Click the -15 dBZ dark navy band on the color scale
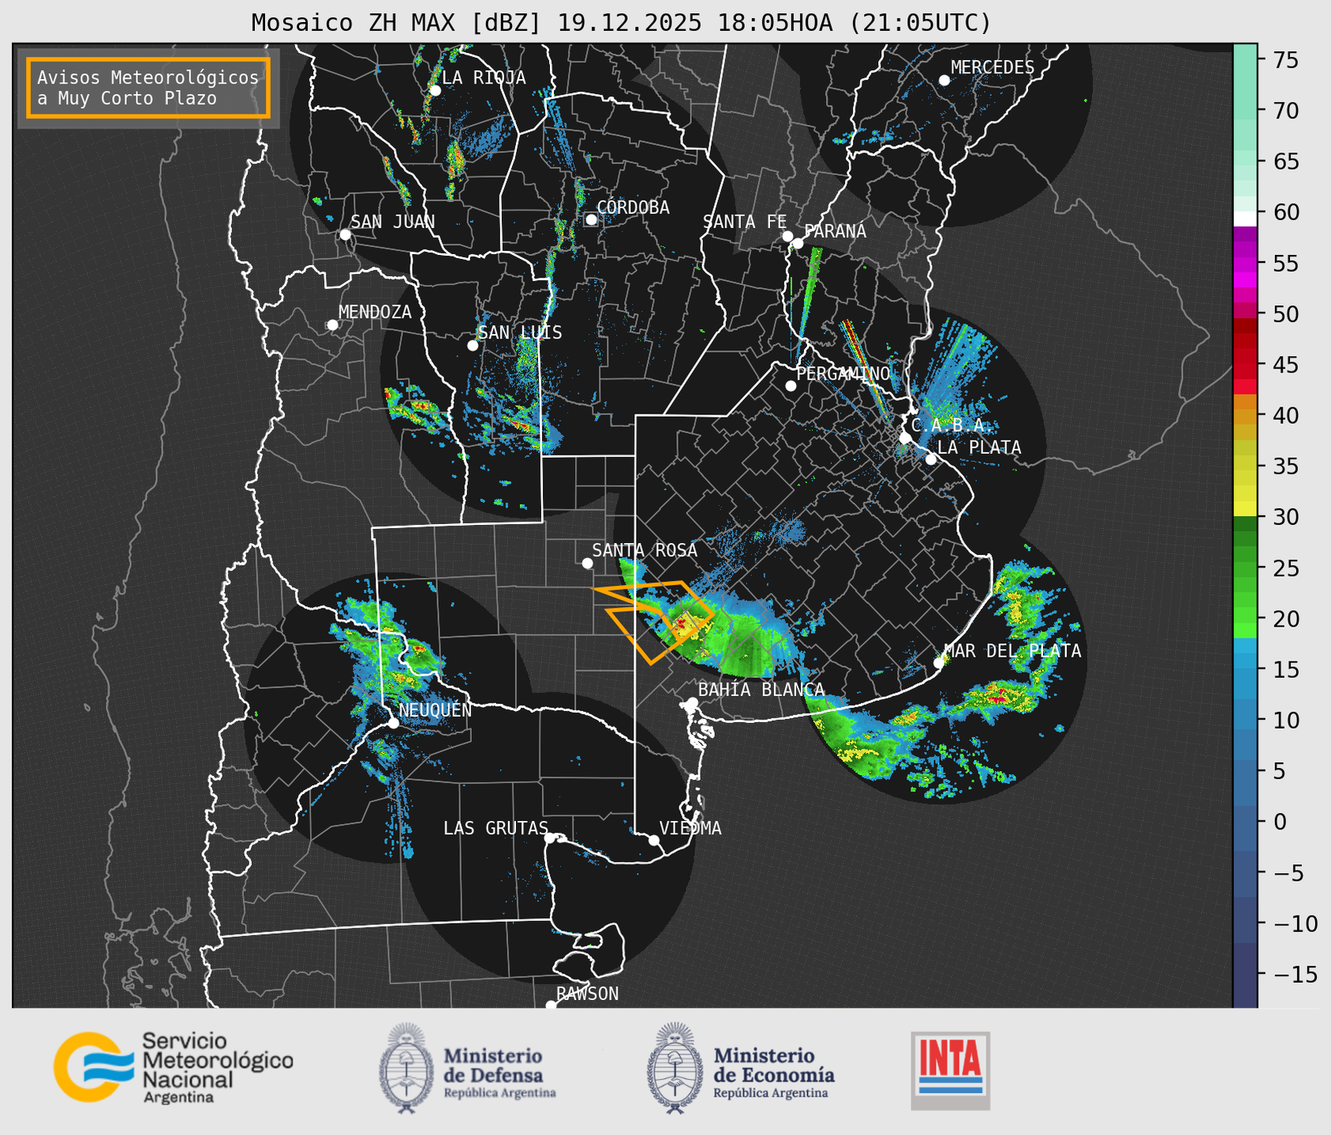 [x=1245, y=975]
